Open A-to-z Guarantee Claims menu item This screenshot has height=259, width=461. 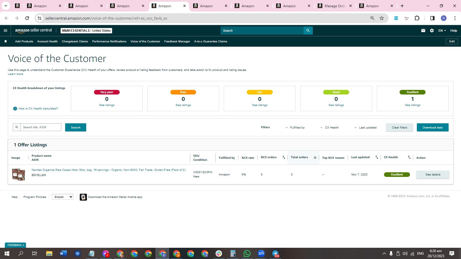point(211,41)
